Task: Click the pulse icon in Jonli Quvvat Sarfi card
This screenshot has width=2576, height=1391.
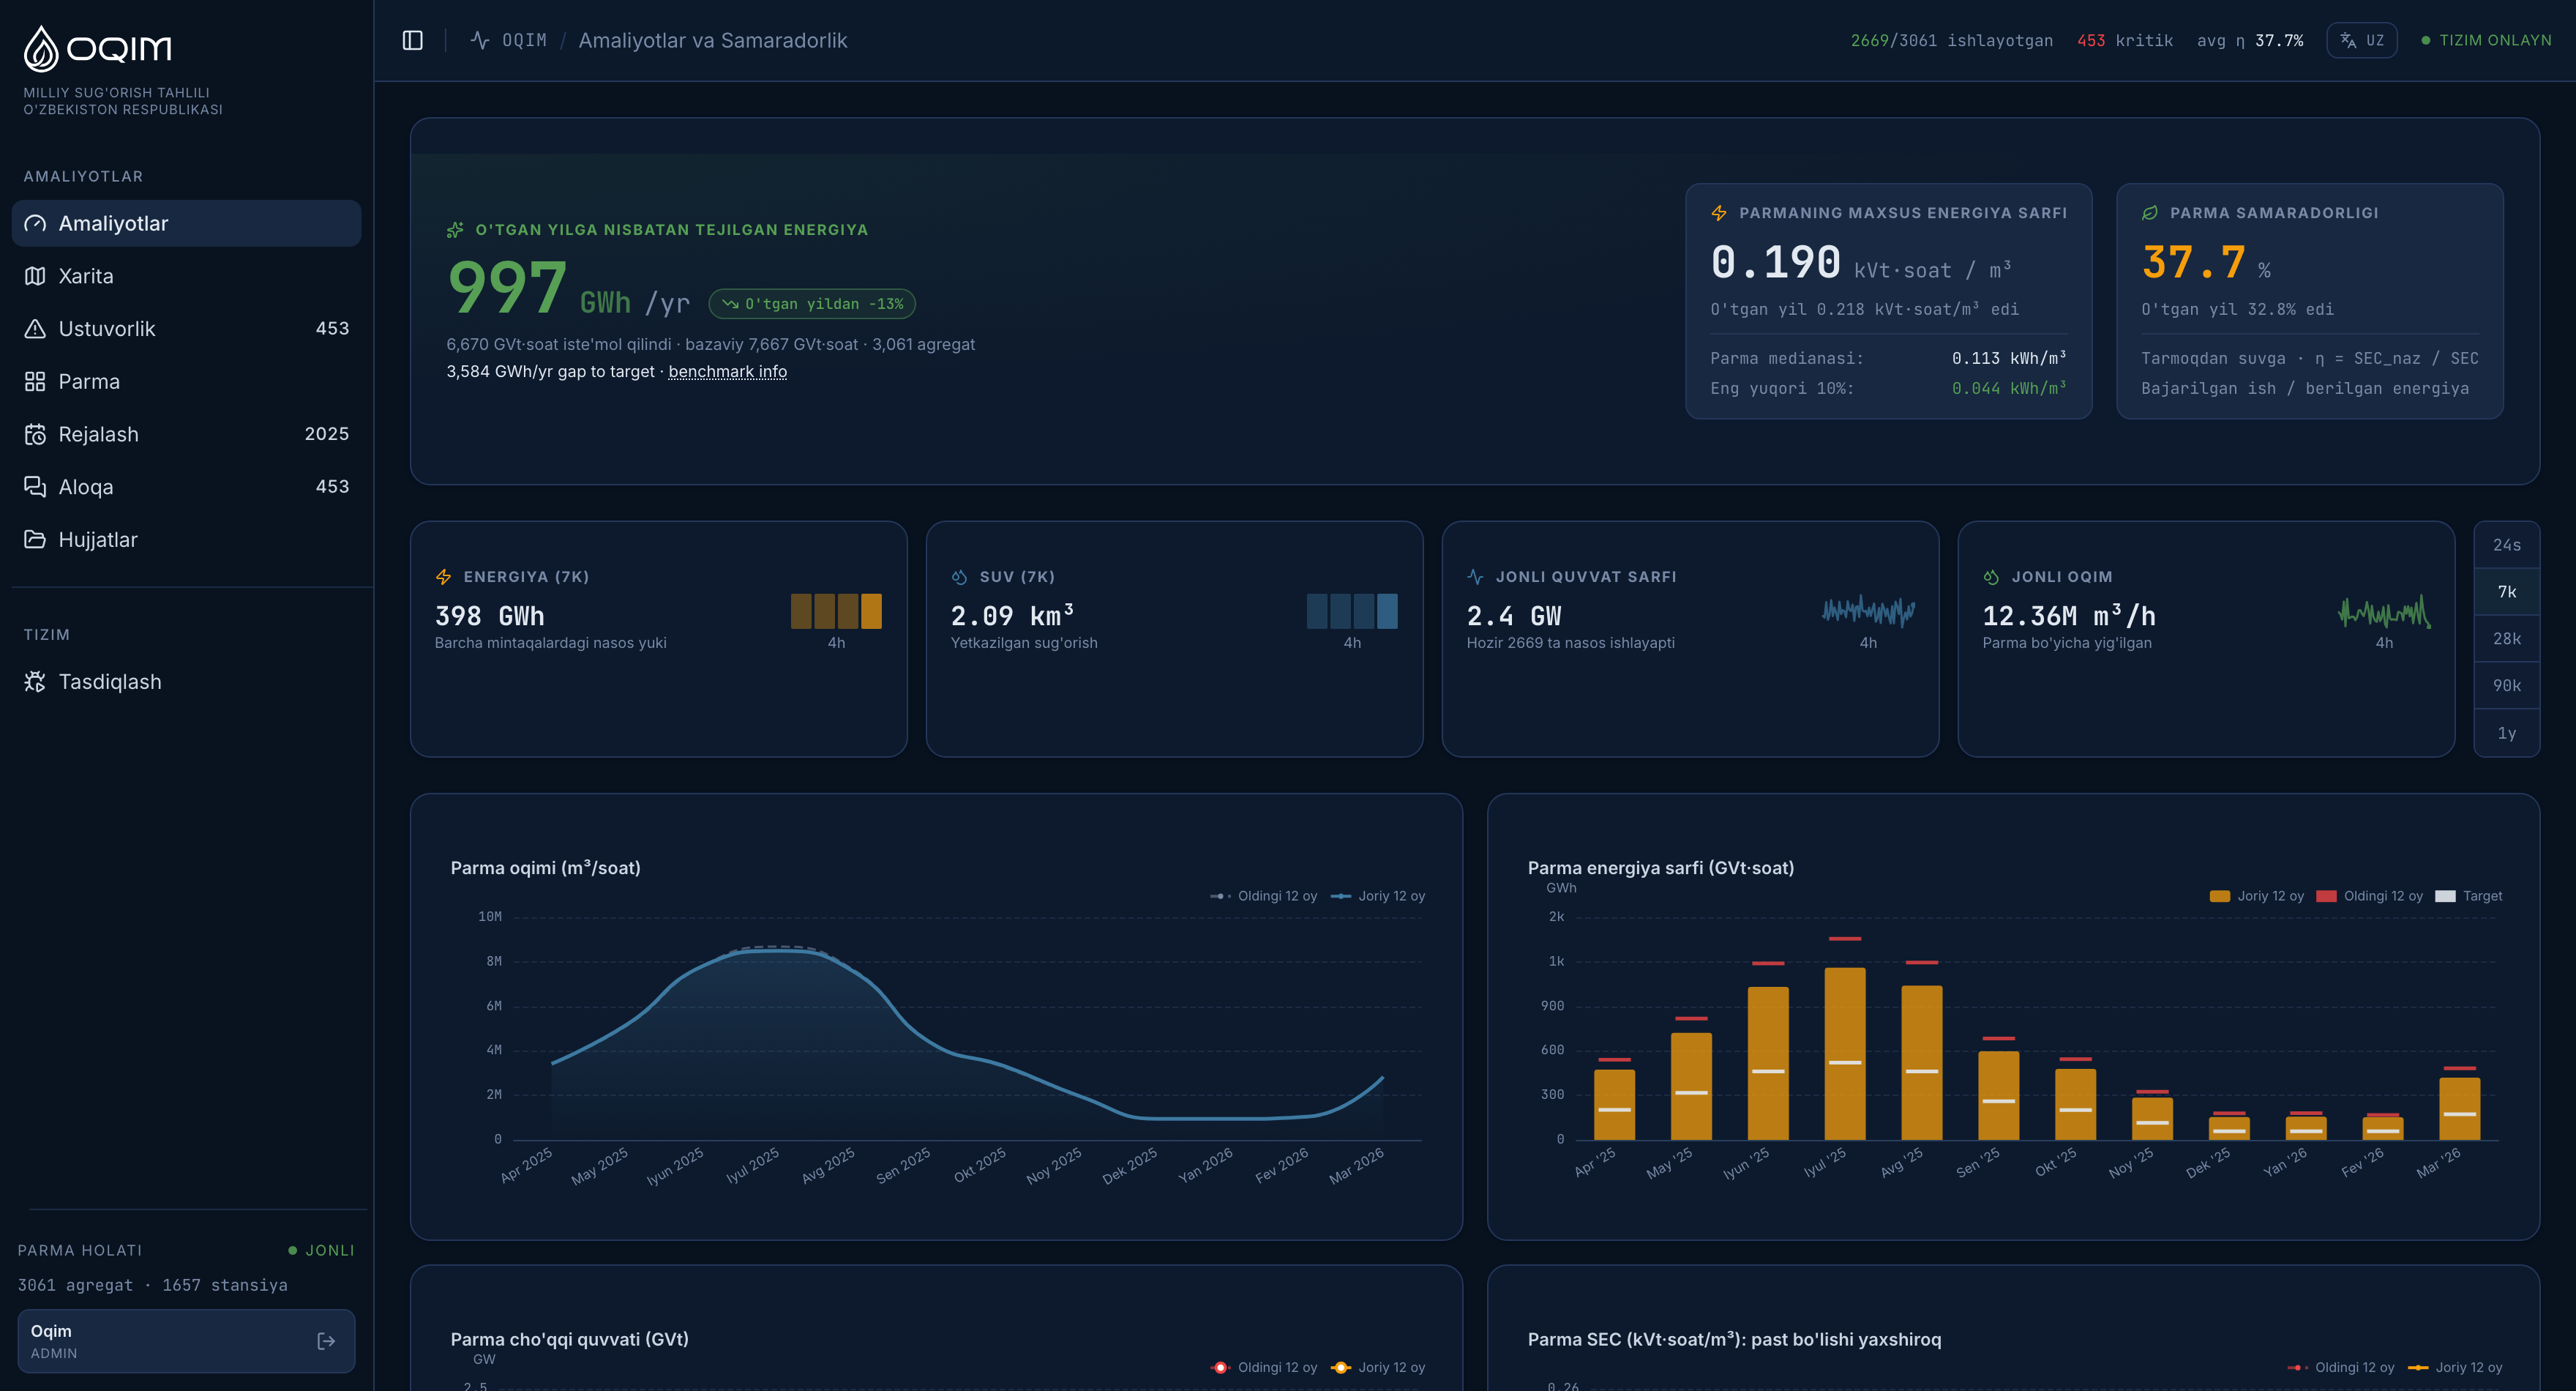Action: [x=1475, y=576]
